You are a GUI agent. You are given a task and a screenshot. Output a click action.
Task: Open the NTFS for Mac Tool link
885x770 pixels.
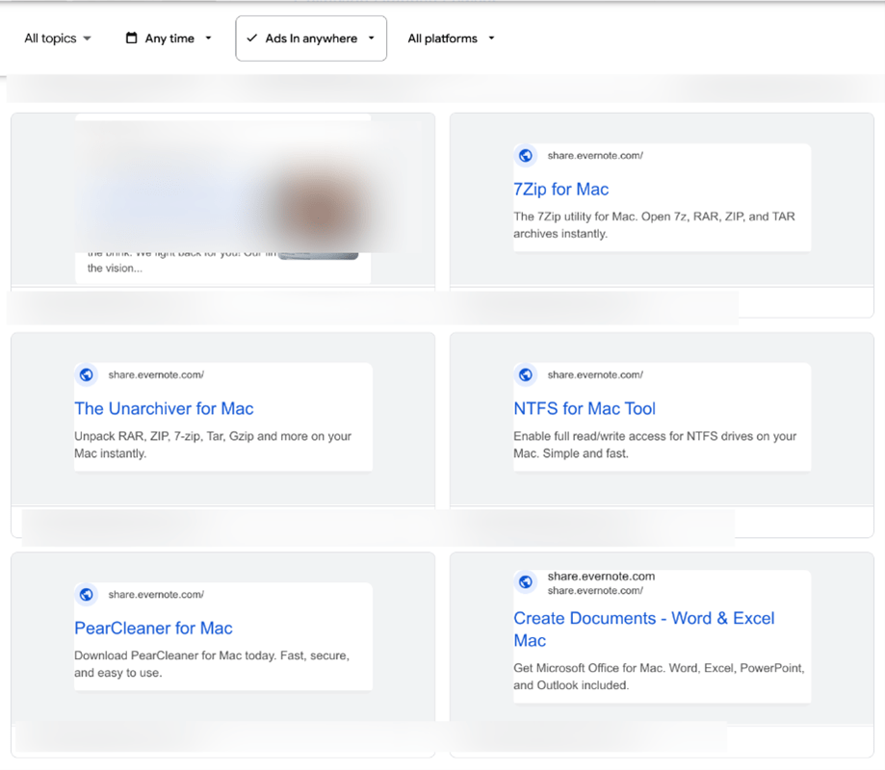tap(585, 408)
